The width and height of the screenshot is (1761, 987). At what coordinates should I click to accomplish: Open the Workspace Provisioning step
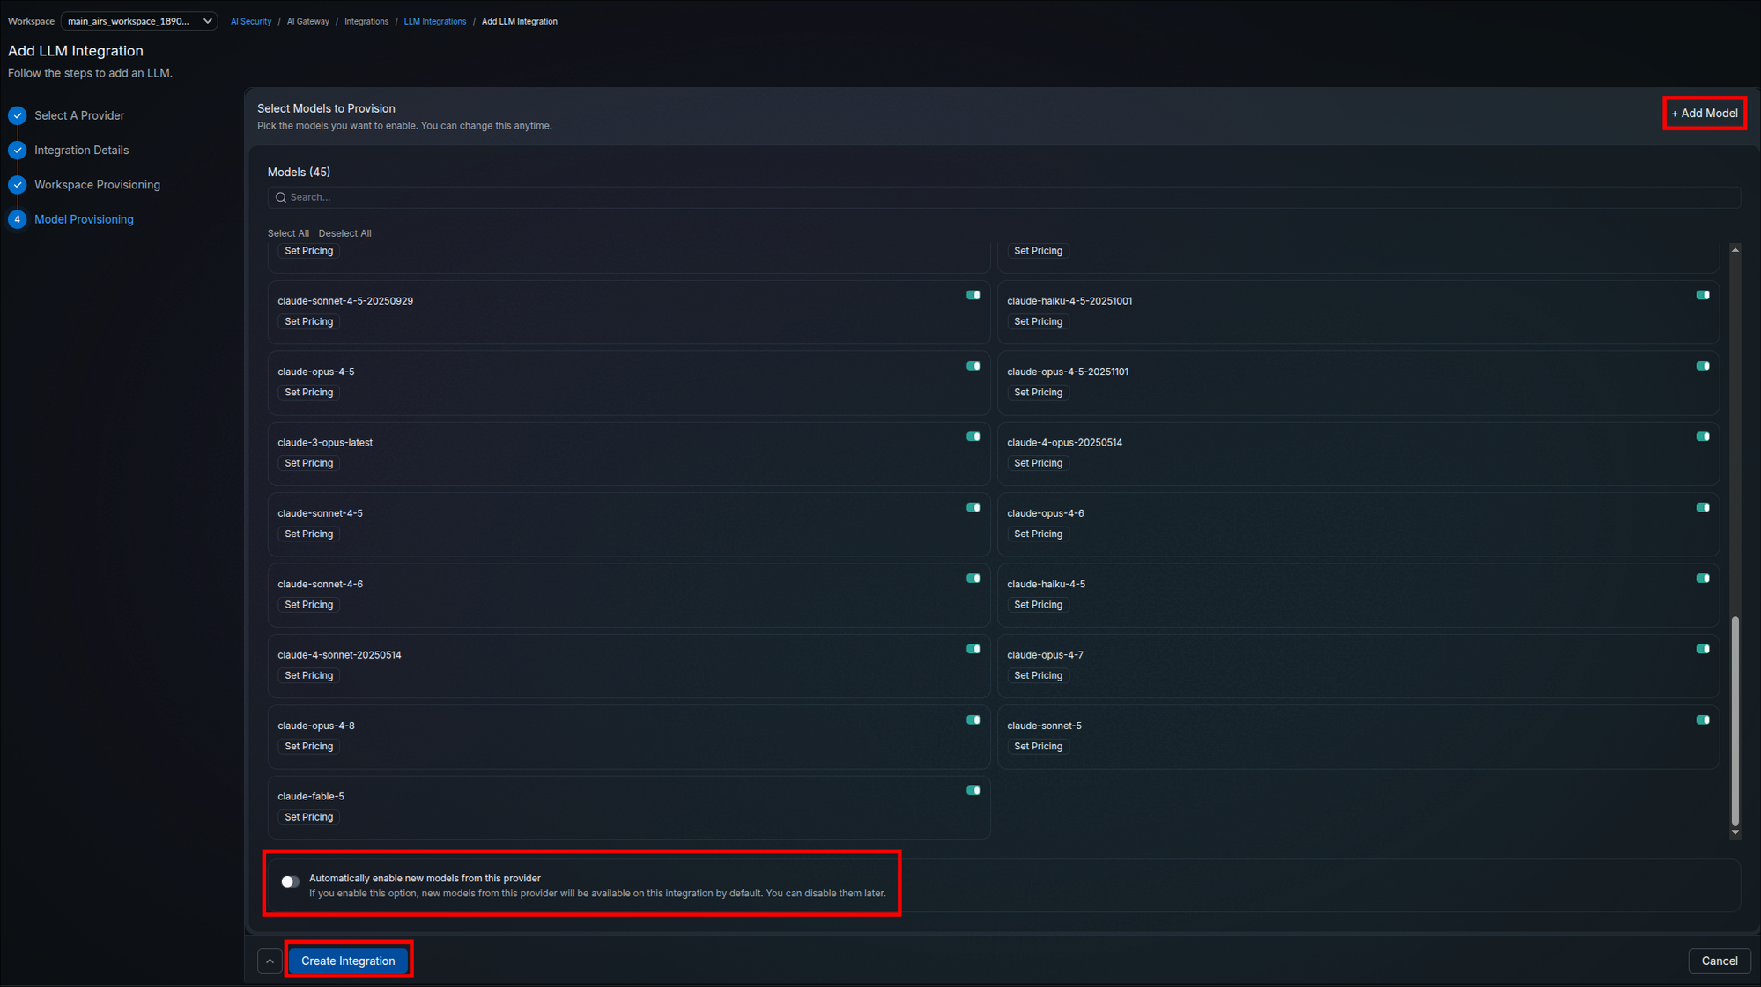tap(97, 185)
